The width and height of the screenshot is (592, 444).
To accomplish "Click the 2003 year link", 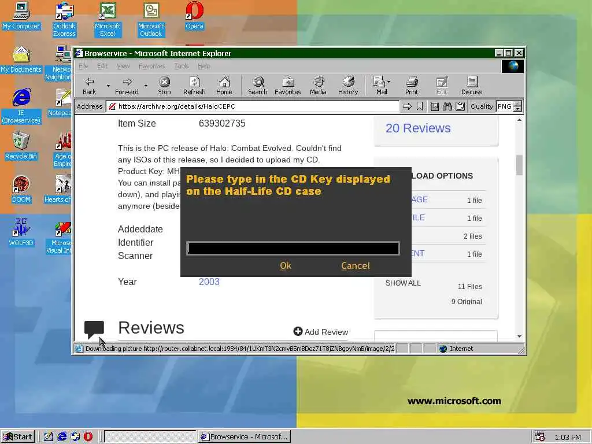I will pyautogui.click(x=209, y=282).
